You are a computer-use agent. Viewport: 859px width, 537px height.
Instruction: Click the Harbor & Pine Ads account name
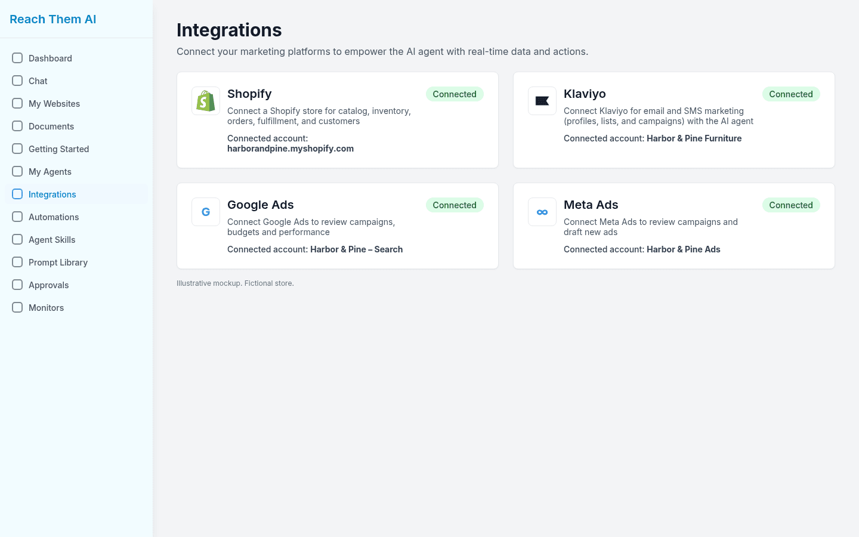[684, 249]
